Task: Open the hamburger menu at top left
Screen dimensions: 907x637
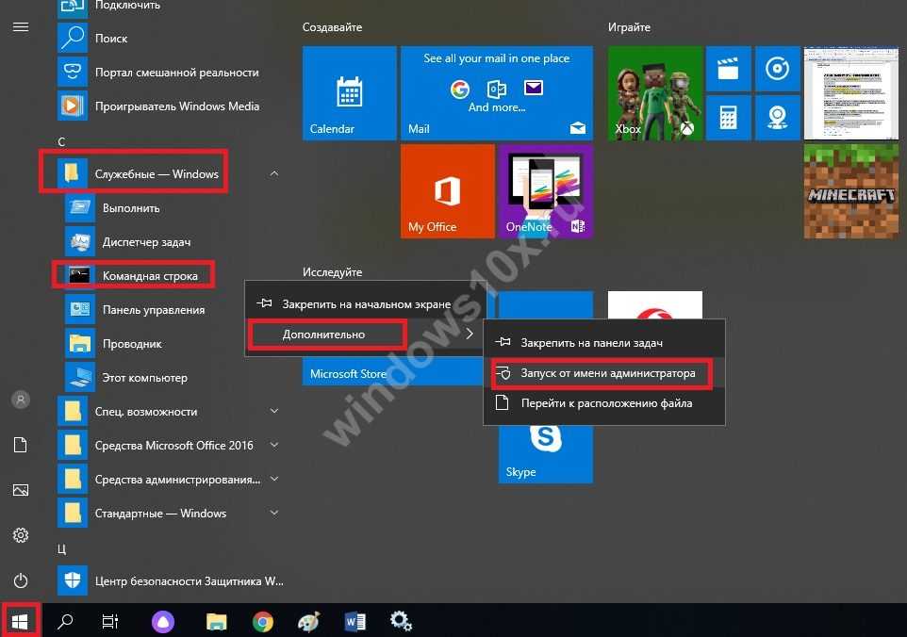Action: coord(20,27)
